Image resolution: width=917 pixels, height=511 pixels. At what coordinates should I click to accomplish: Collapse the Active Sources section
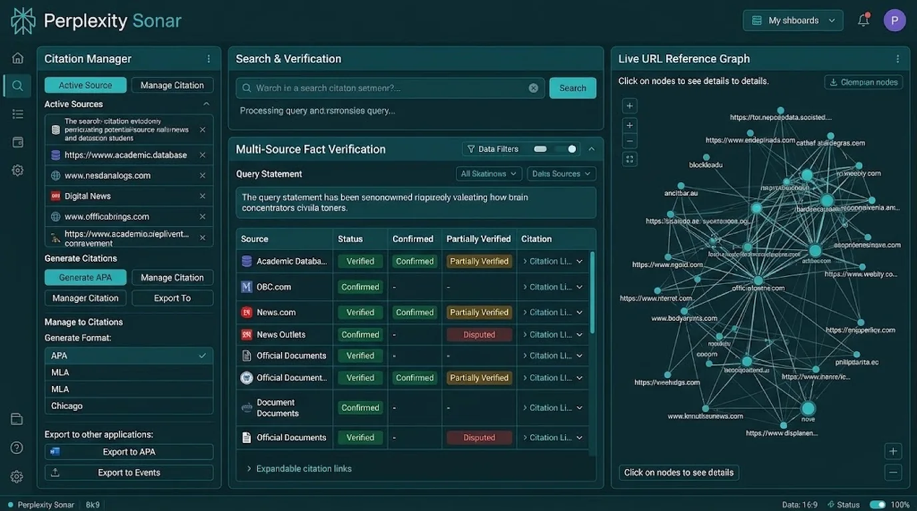(x=206, y=104)
